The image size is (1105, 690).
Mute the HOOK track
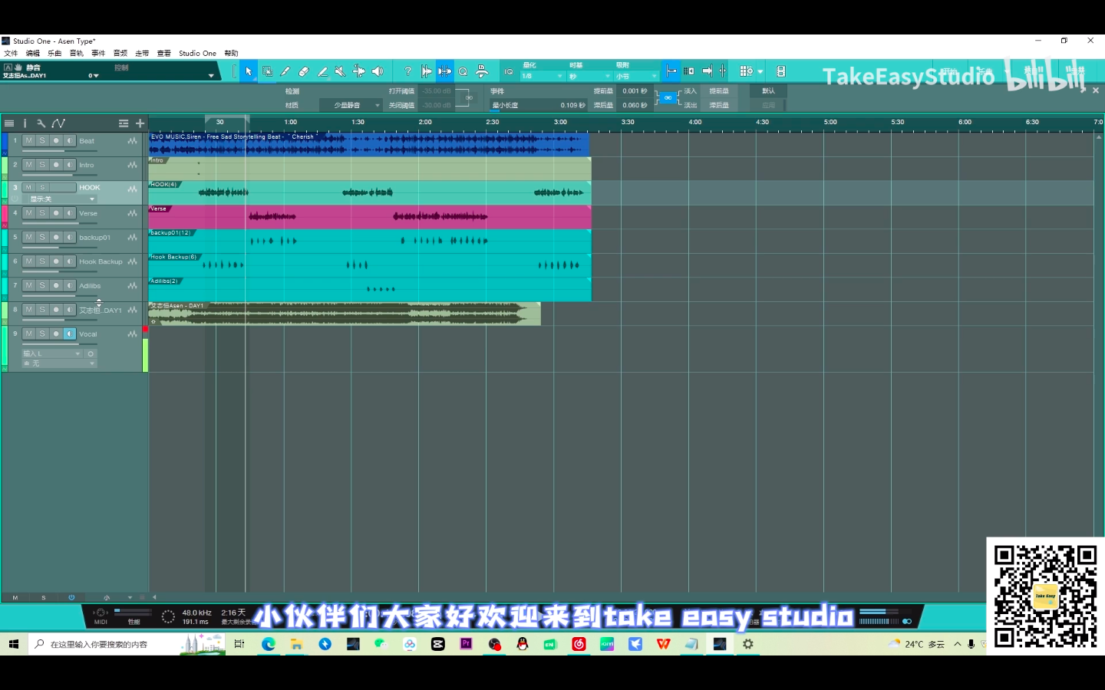click(28, 187)
